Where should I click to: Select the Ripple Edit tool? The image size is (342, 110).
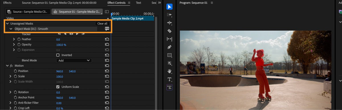[x=169, y=23]
